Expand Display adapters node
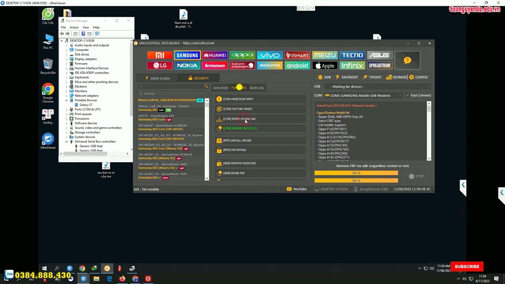Viewport: 505px width, 284px height. 67,59
